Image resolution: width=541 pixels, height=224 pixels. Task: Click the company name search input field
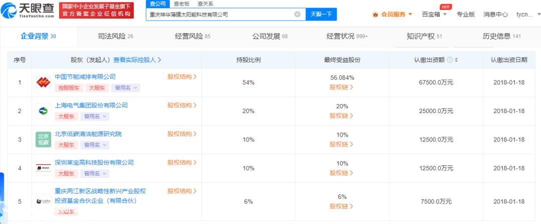click(221, 14)
